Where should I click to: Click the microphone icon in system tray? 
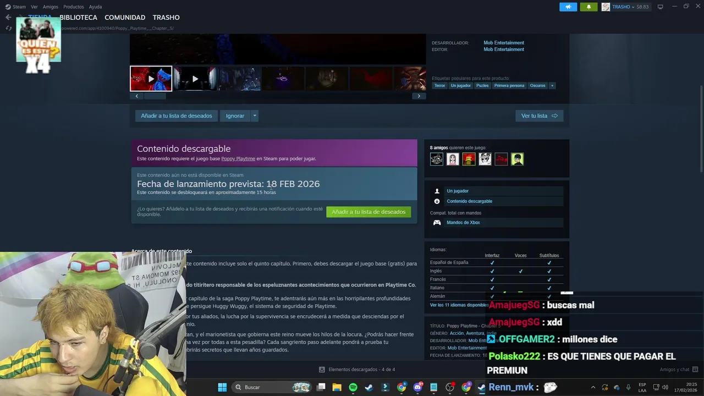(628, 387)
